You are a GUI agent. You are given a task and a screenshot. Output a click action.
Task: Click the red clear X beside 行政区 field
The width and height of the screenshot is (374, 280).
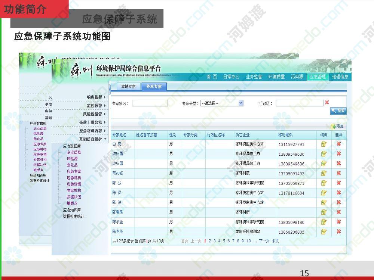click(327, 103)
